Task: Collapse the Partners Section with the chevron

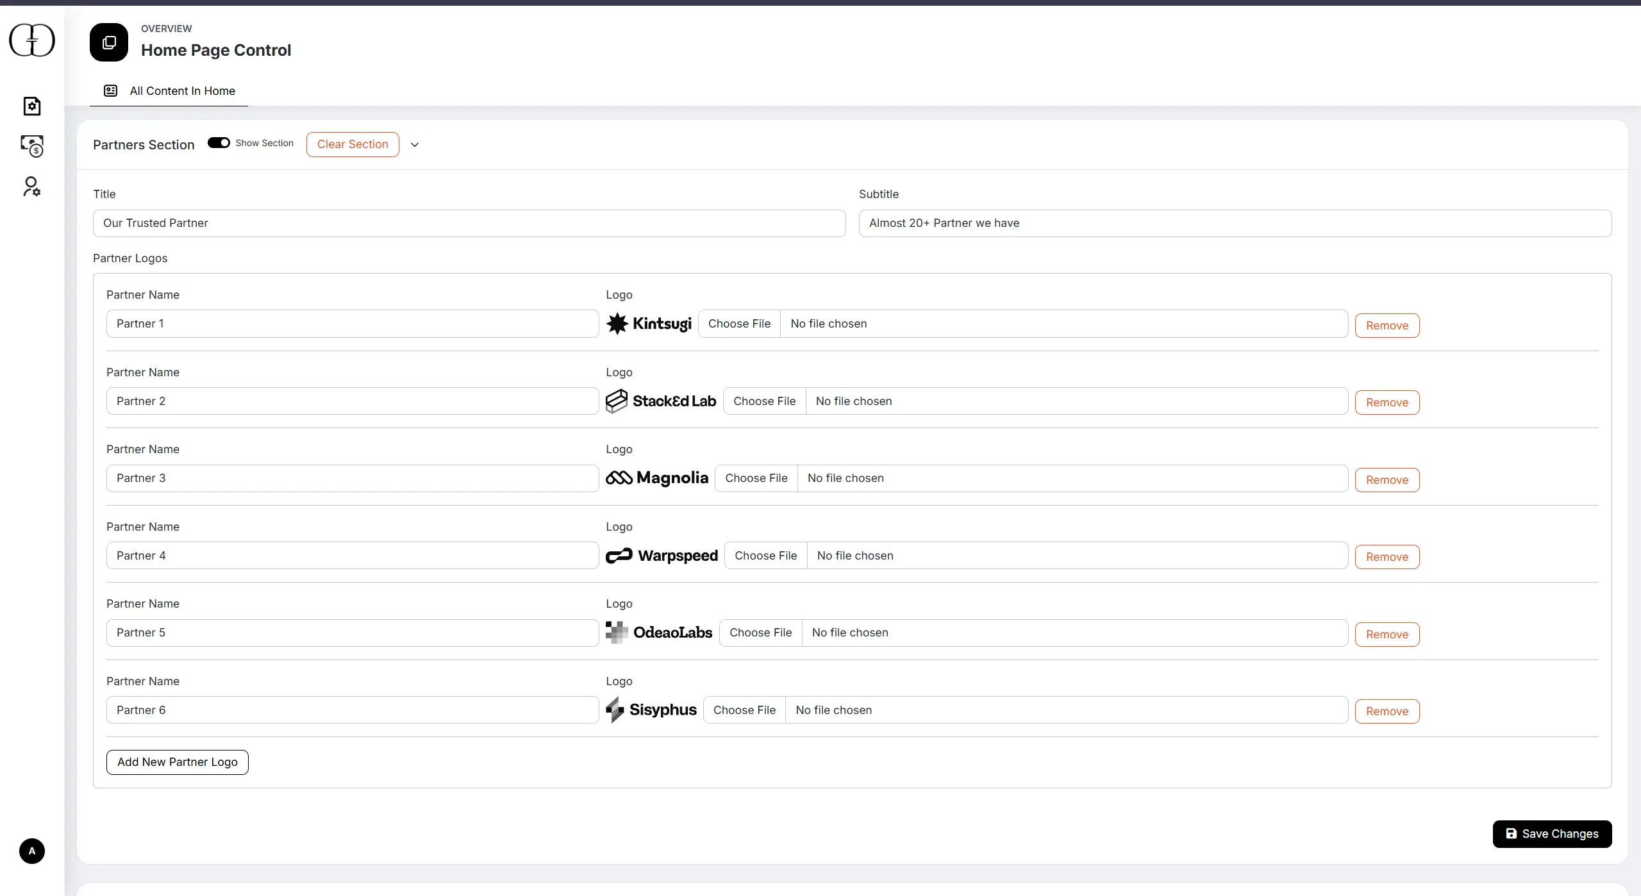Action: 415,145
